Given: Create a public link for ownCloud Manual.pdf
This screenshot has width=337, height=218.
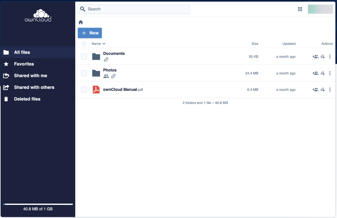Looking at the screenshot, I should [323, 90].
